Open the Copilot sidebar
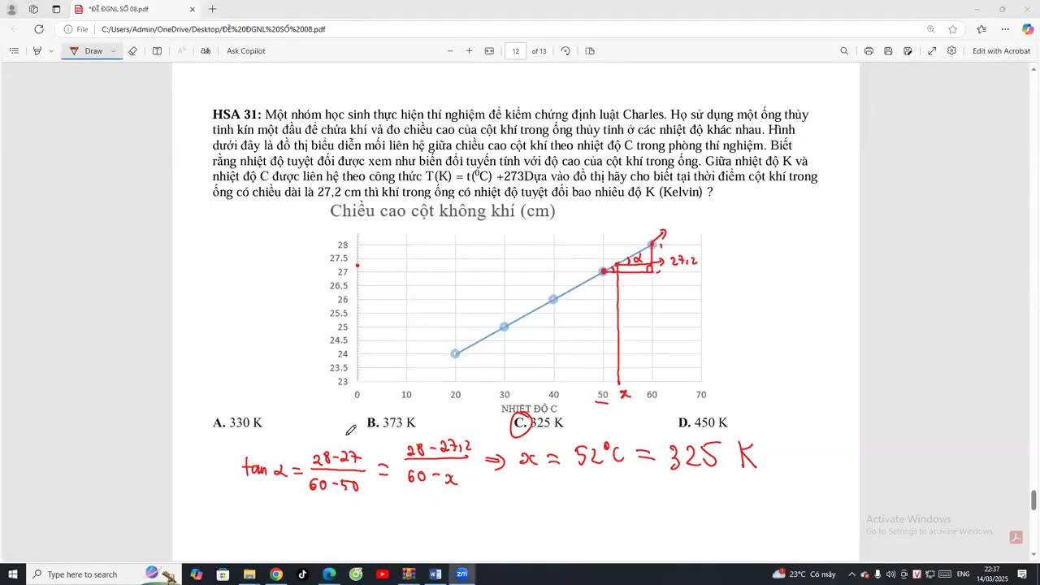 [x=1027, y=29]
